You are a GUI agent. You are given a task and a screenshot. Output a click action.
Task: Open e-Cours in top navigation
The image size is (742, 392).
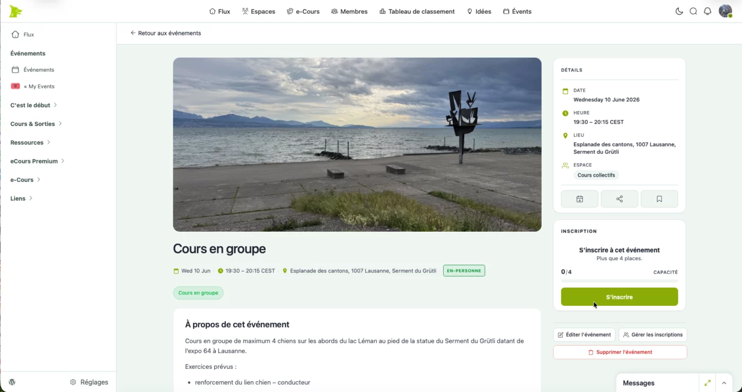tap(303, 11)
